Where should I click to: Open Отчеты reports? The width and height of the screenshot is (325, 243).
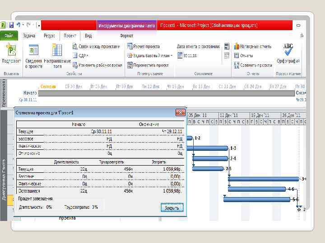pyautogui.click(x=244, y=56)
